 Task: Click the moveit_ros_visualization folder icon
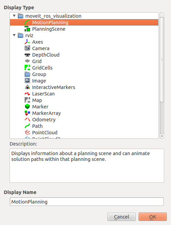(21, 16)
